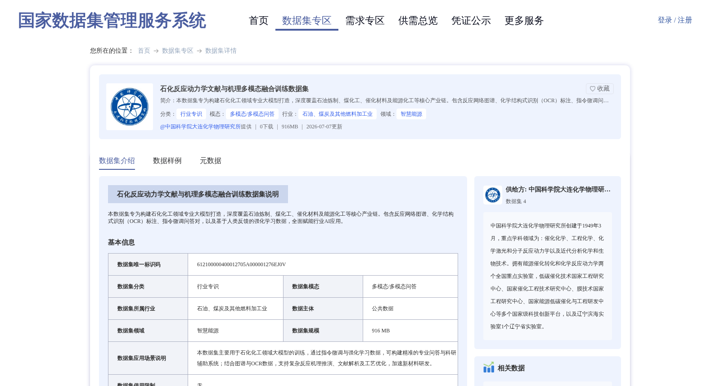Image resolution: width=720 pixels, height=386 pixels.
Task: Click the 数据集 4 count under supplier
Action: pos(516,201)
